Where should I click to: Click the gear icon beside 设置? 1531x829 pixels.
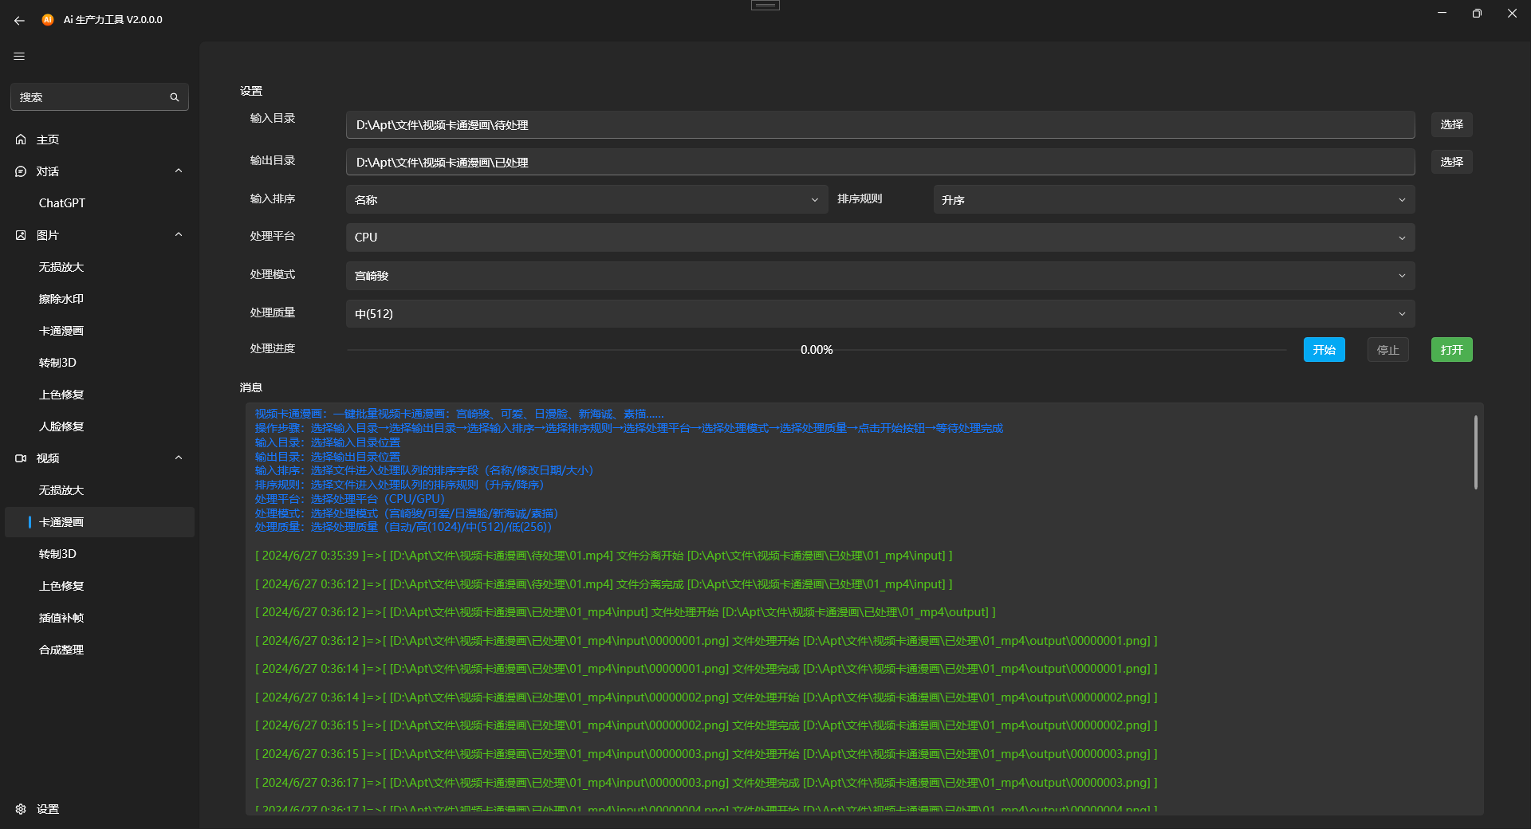(21, 809)
